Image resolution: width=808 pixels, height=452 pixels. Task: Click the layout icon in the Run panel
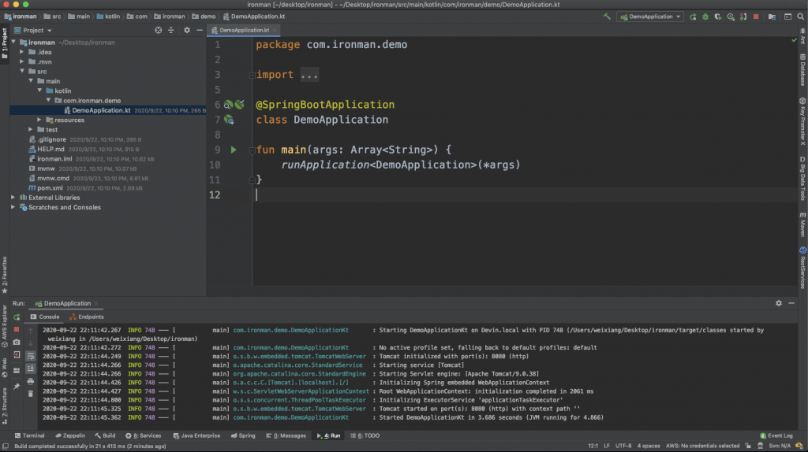(x=17, y=370)
